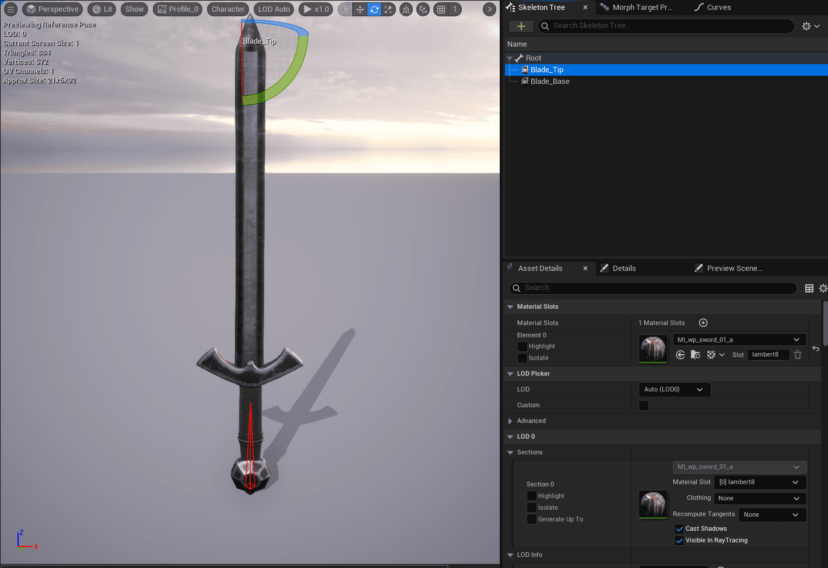Delete the lambert8 material slot
This screenshot has width=828, height=568.
[x=798, y=355]
